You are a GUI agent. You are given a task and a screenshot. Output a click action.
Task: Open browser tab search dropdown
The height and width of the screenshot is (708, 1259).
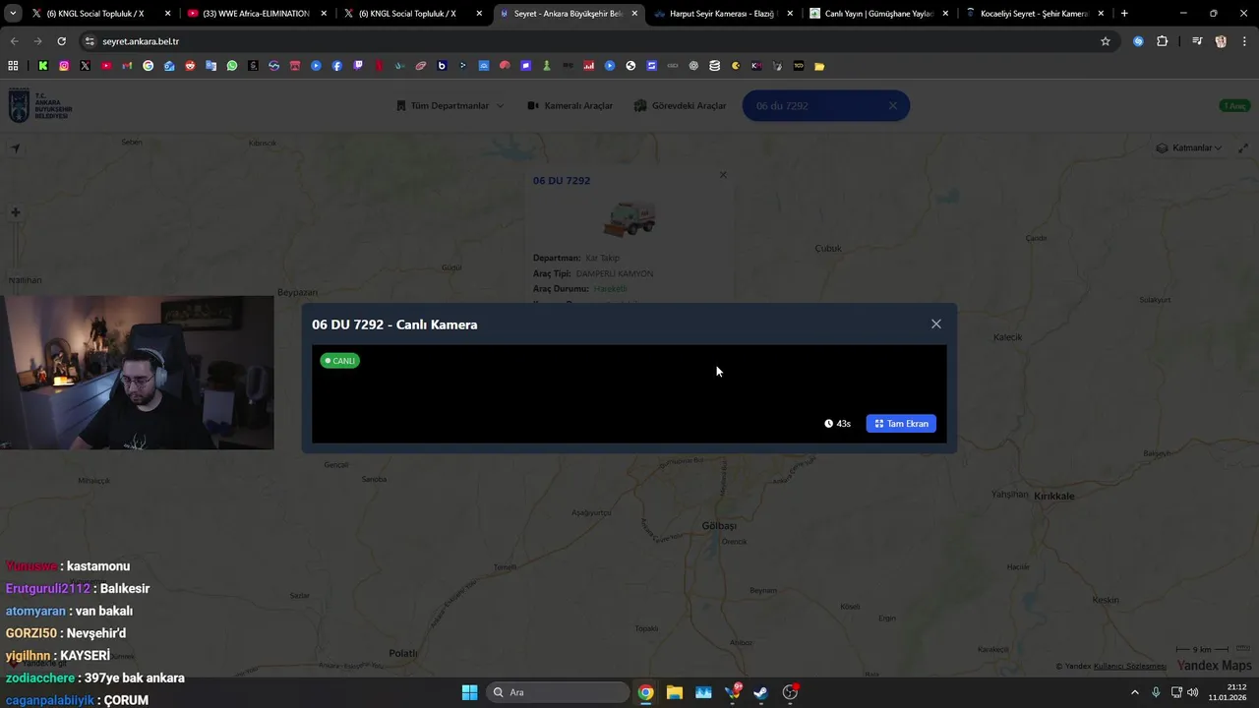pyautogui.click(x=13, y=14)
